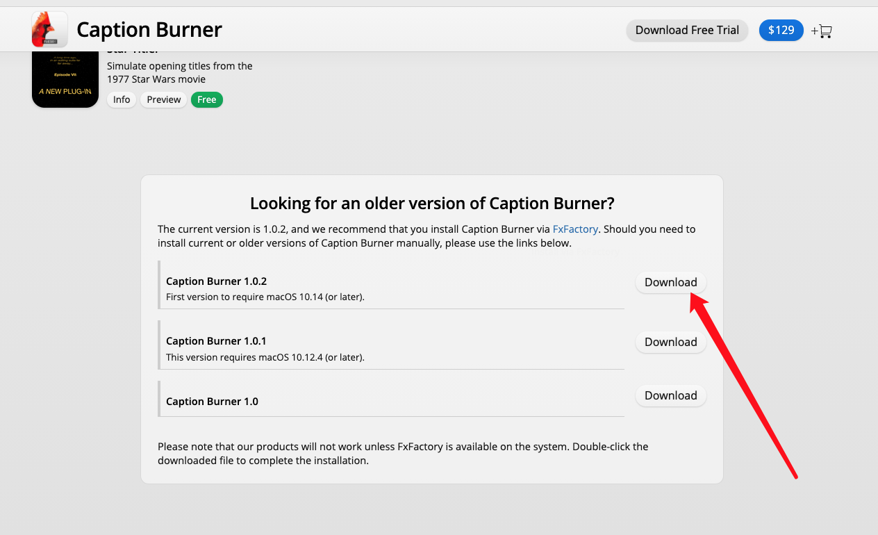Open Star Titler Preview
This screenshot has height=535, width=878.
pos(164,99)
